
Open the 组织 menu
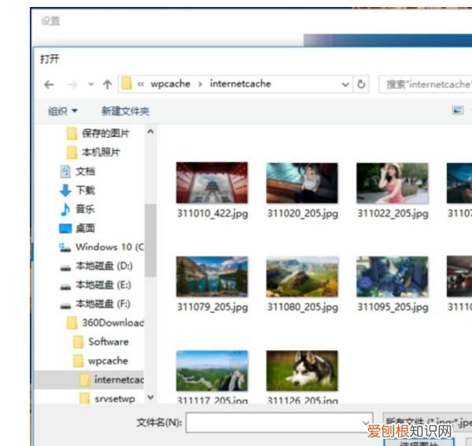tap(63, 111)
